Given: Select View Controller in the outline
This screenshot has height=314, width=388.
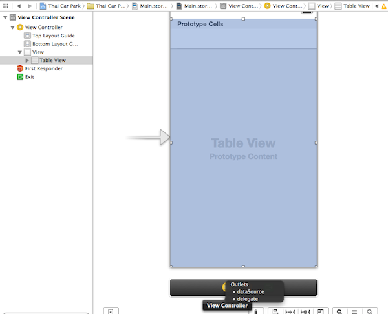Looking at the screenshot, I should 39,27.
